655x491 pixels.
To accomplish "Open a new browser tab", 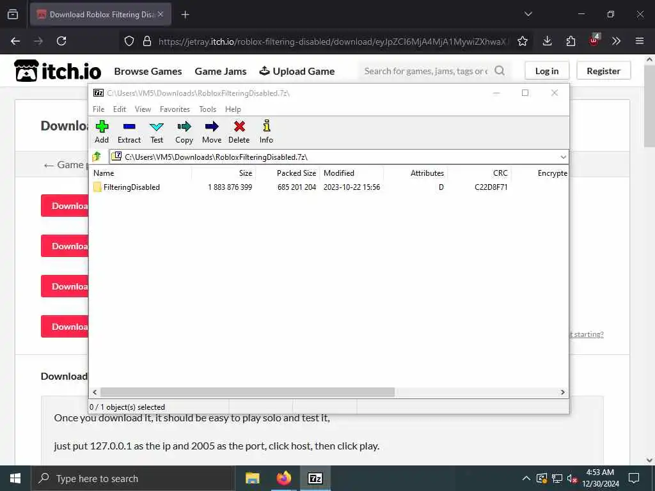I will tap(185, 15).
